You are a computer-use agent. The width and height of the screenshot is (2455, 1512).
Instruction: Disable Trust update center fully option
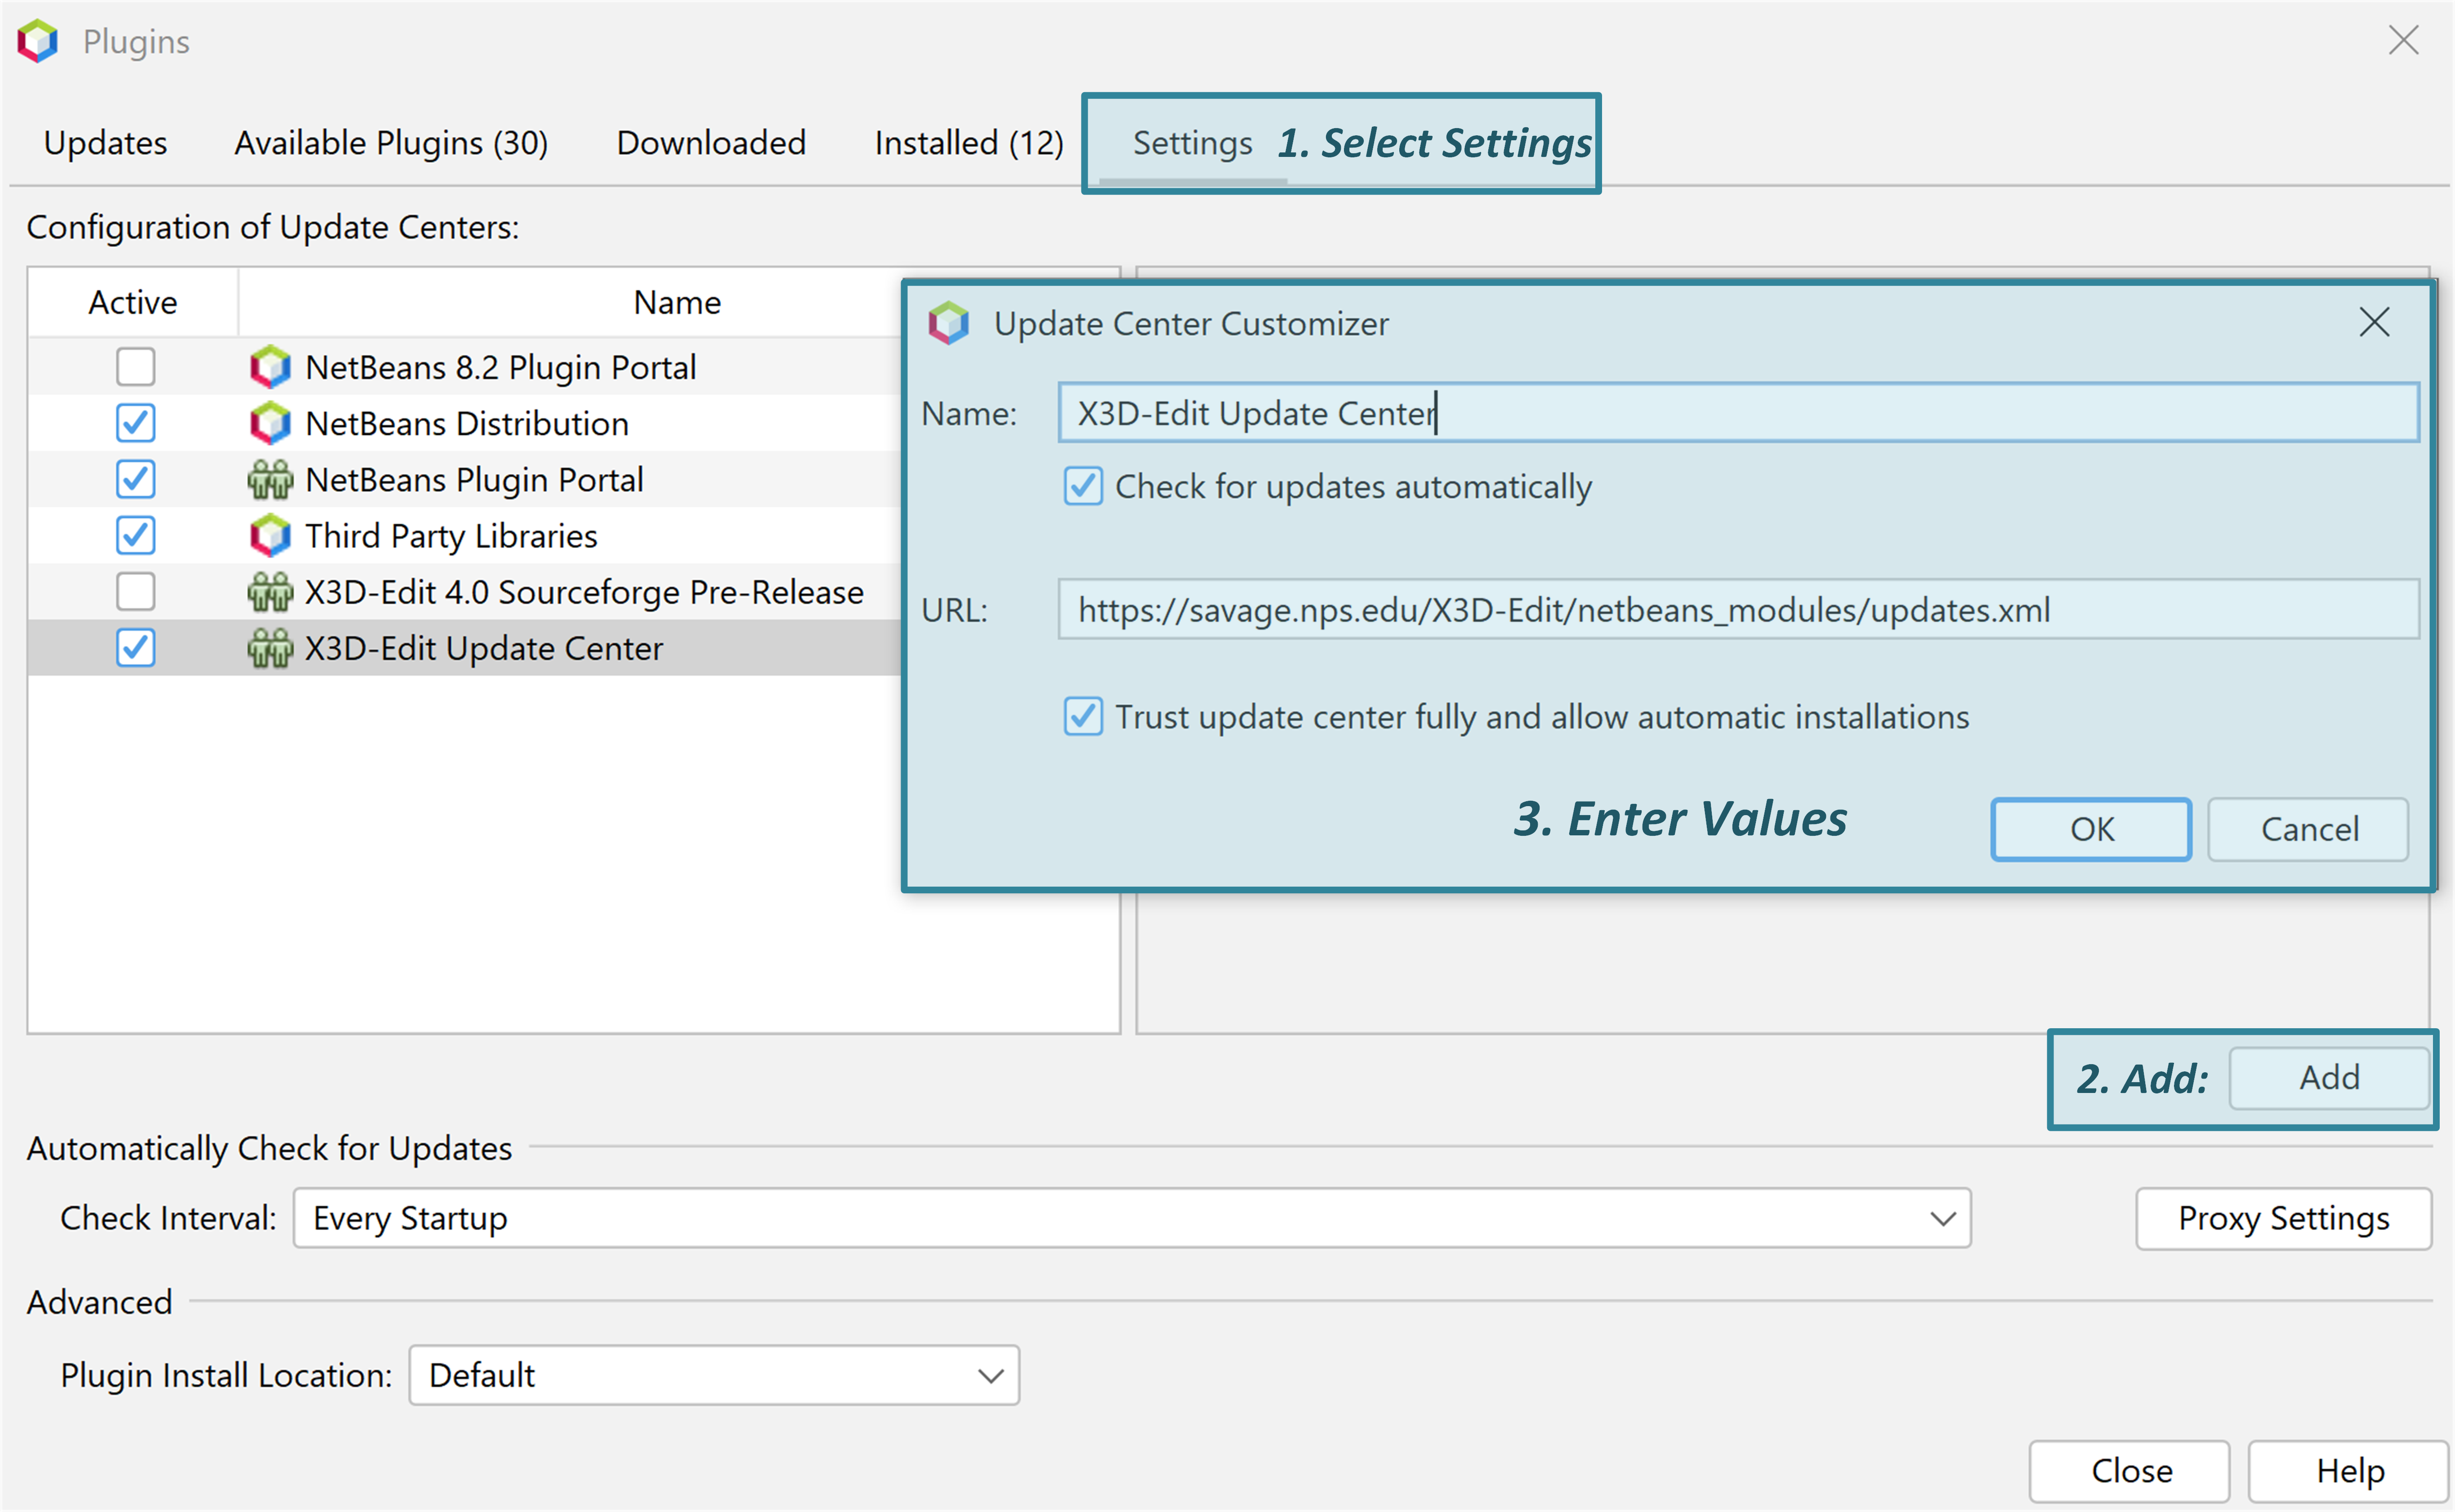click(x=1083, y=717)
